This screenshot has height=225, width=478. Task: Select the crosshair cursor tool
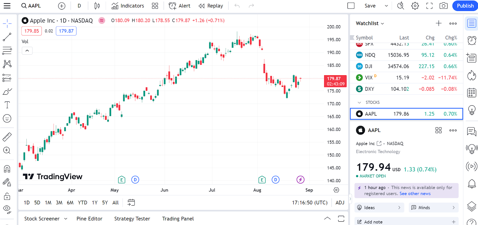pyautogui.click(x=7, y=23)
